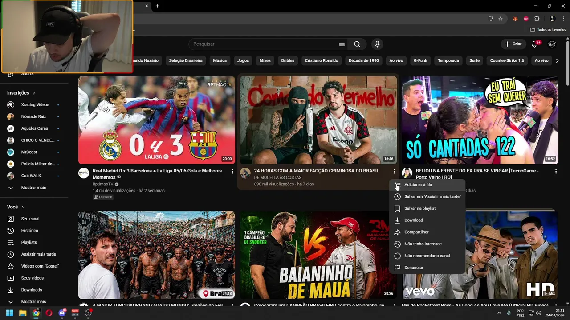Select Adicionar à fila menu option
The image size is (570, 320).
[427, 184]
